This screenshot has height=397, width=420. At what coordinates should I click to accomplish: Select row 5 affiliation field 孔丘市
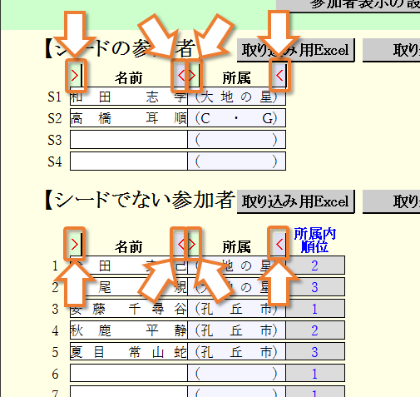[236, 352]
